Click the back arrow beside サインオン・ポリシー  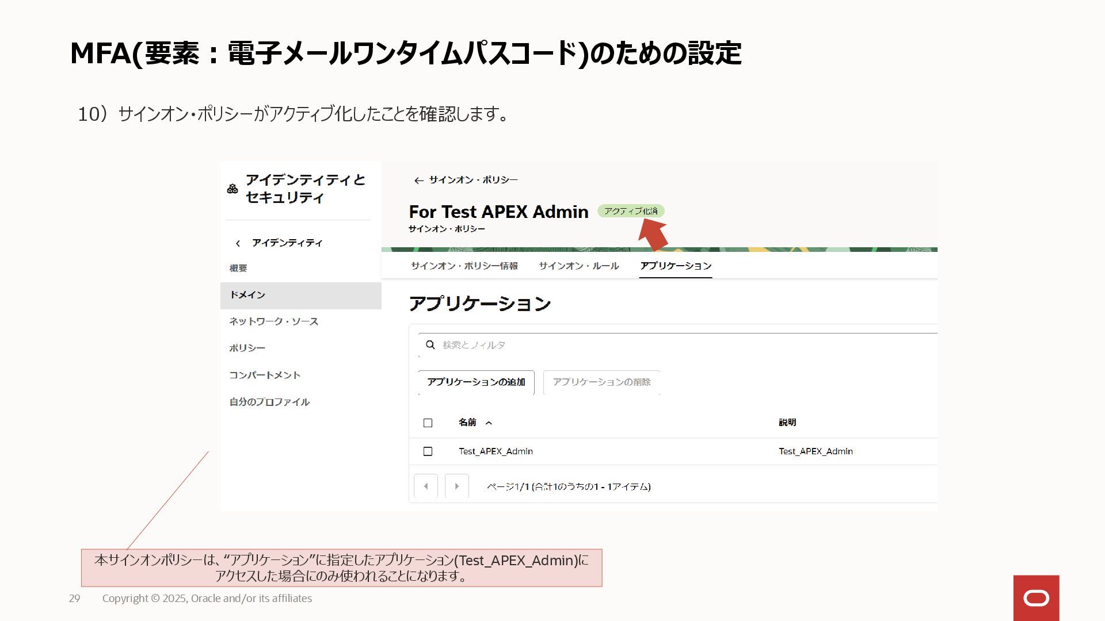click(418, 181)
